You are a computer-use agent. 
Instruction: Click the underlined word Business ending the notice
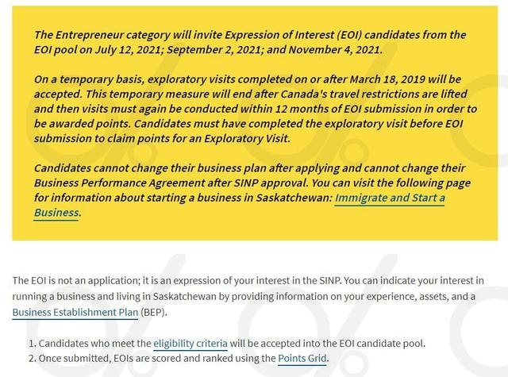pos(56,213)
